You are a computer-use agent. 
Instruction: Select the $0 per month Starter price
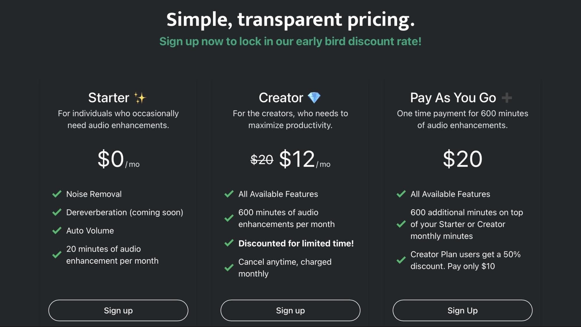click(118, 159)
